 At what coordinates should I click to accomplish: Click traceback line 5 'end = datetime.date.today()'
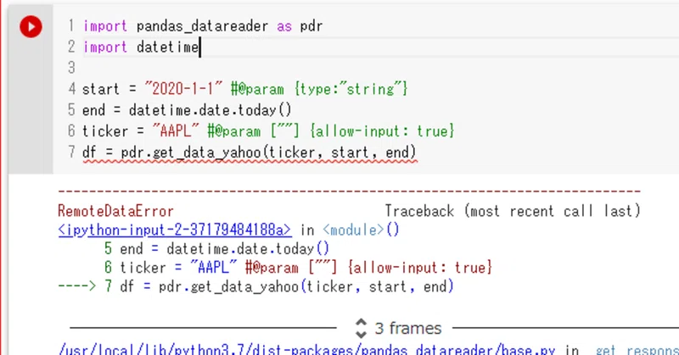tap(216, 248)
